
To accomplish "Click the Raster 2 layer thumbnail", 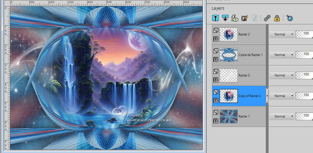I will tap(229, 34).
